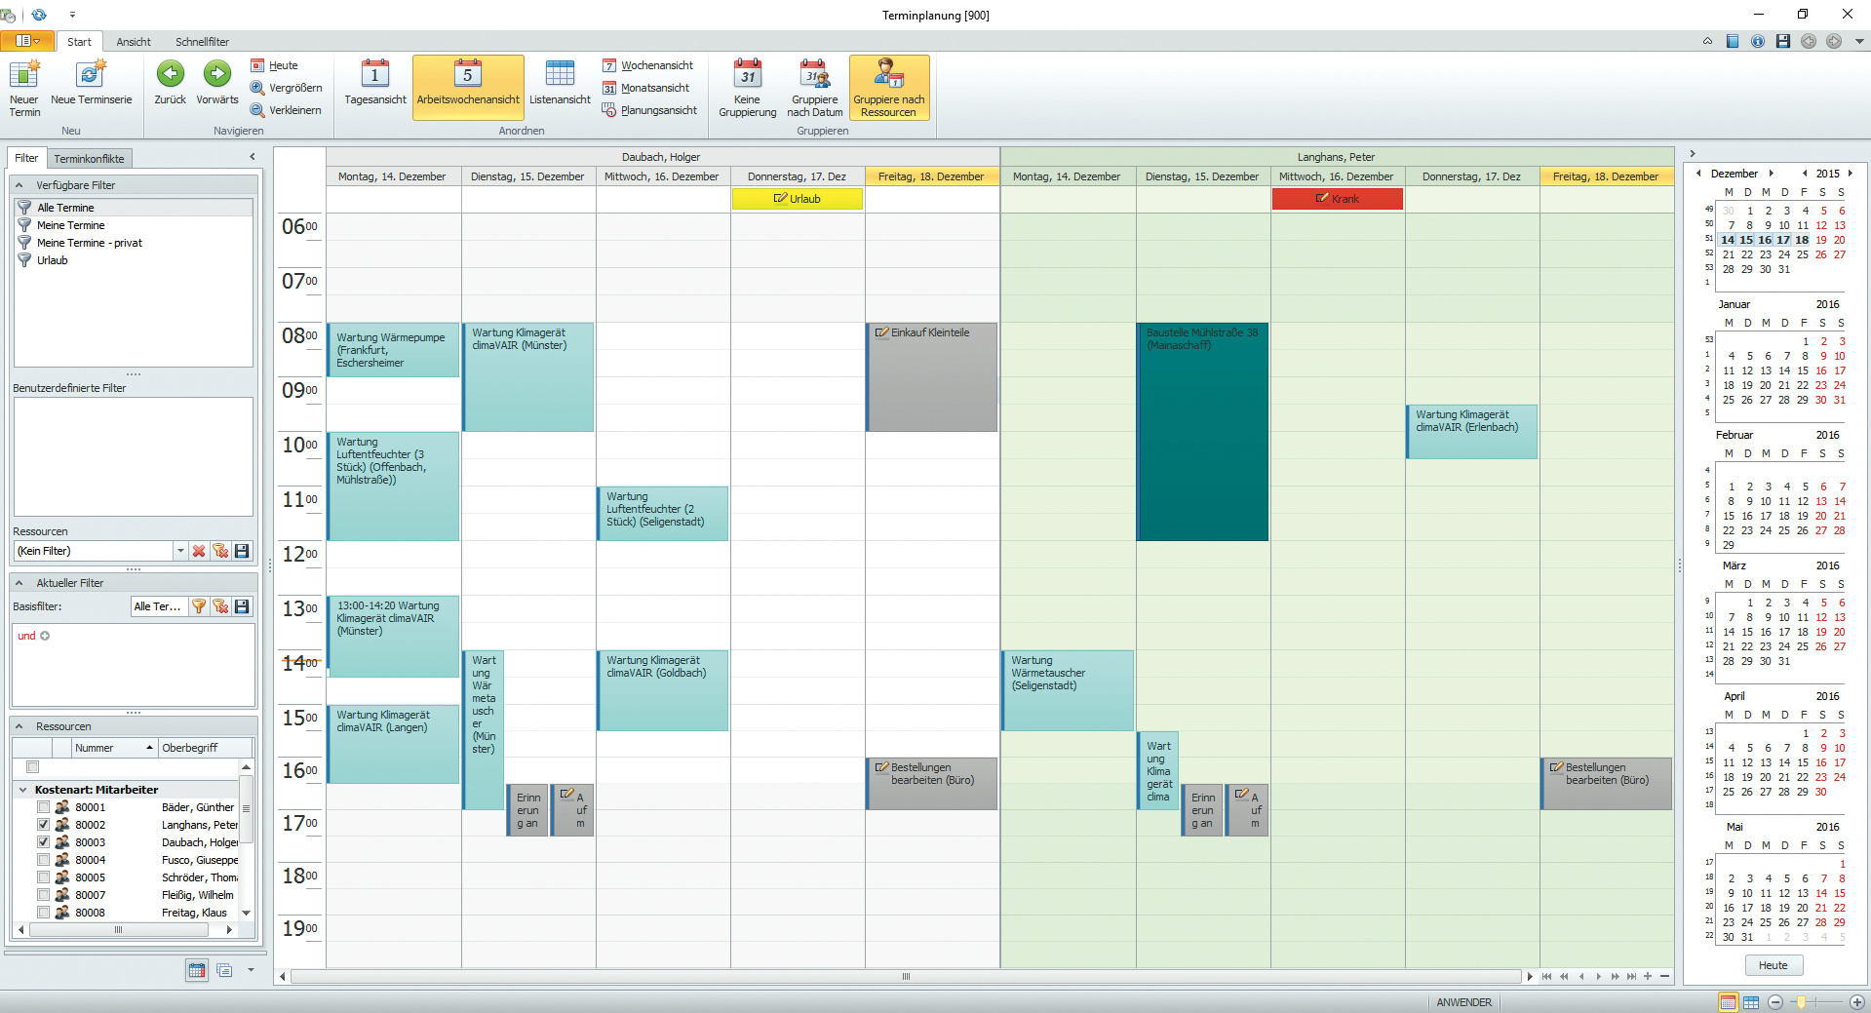Go forward with the green Vorwärts arrow
1871x1013 pixels.
(x=216, y=74)
